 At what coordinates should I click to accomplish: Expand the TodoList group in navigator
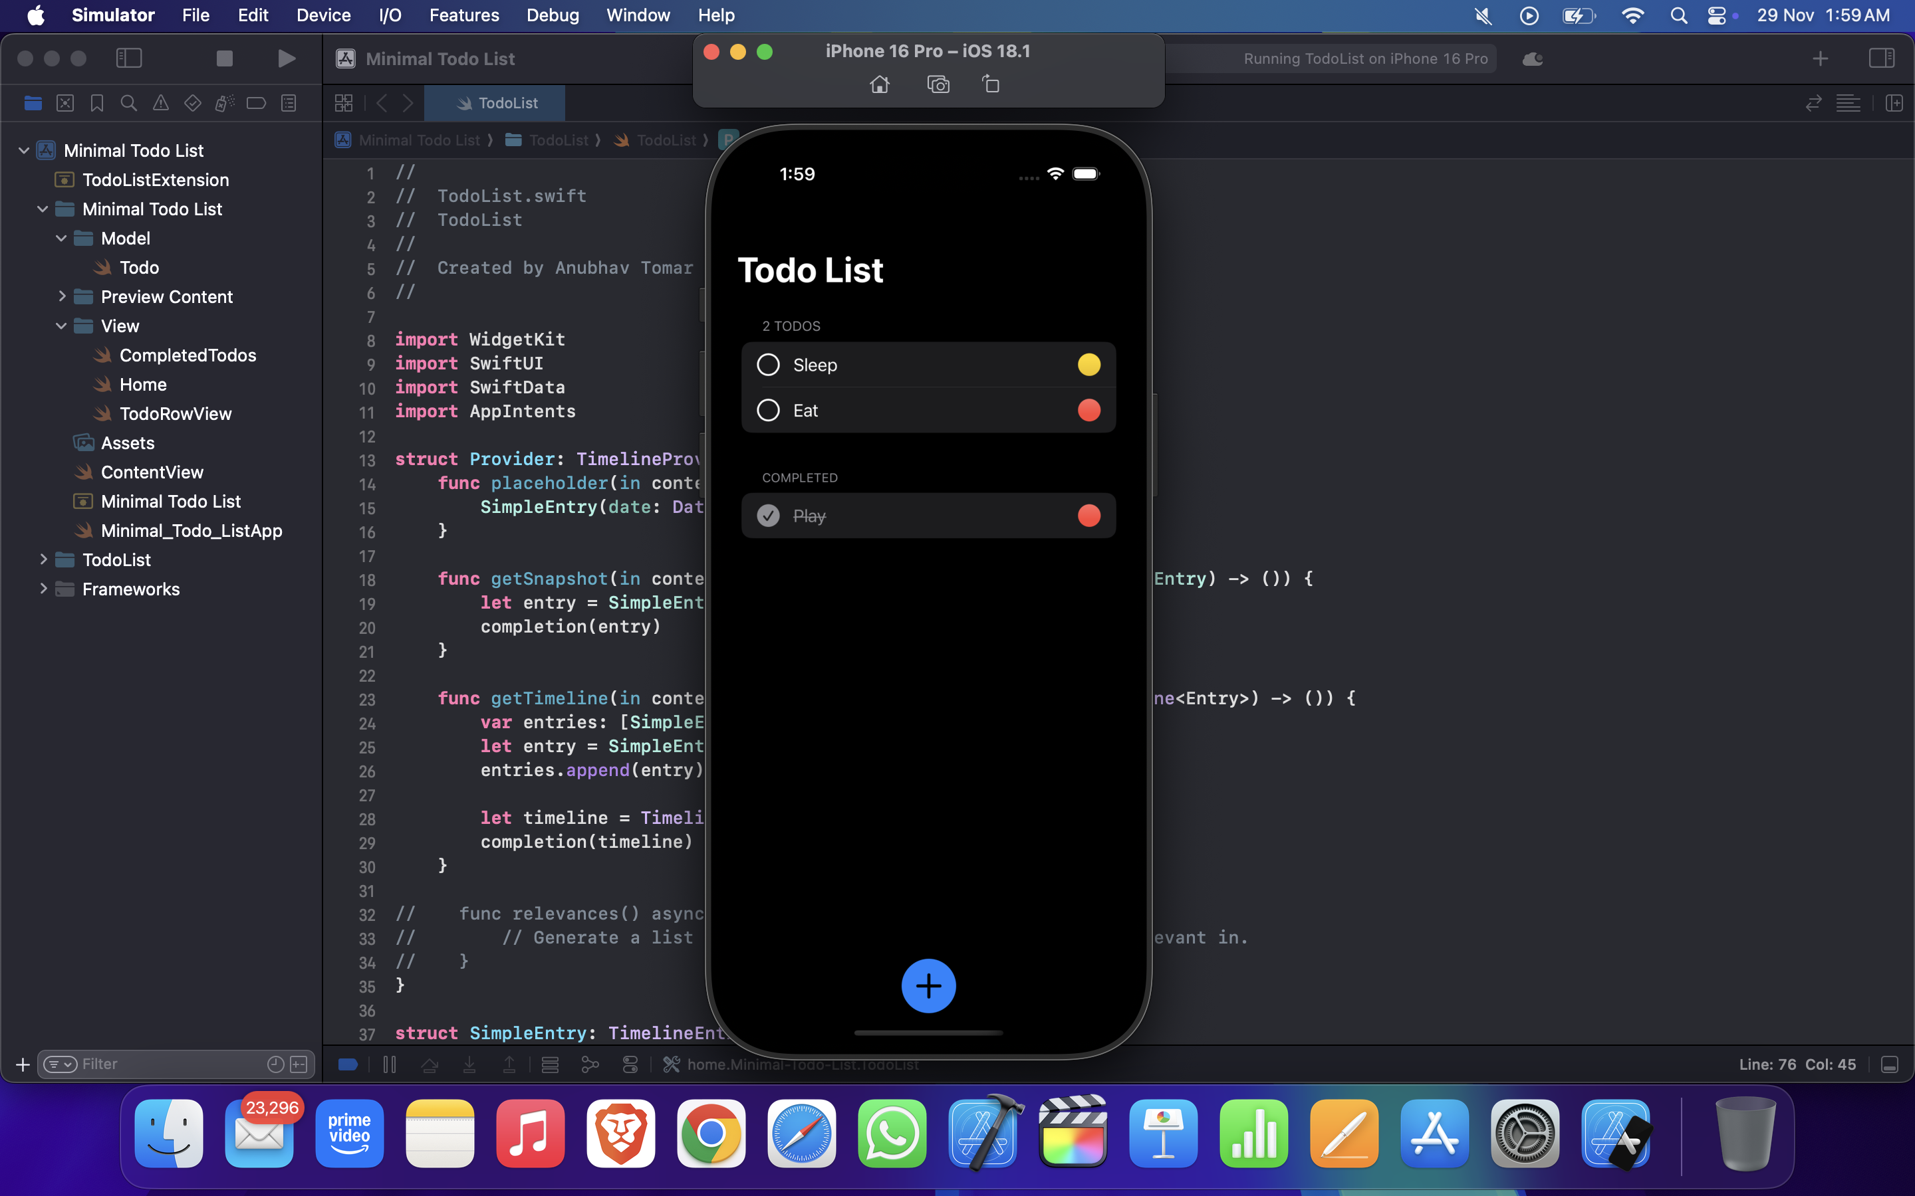click(43, 559)
